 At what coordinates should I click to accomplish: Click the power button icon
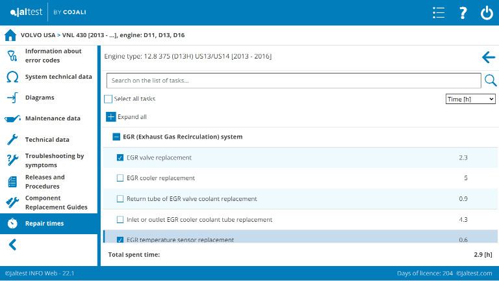[x=487, y=13]
